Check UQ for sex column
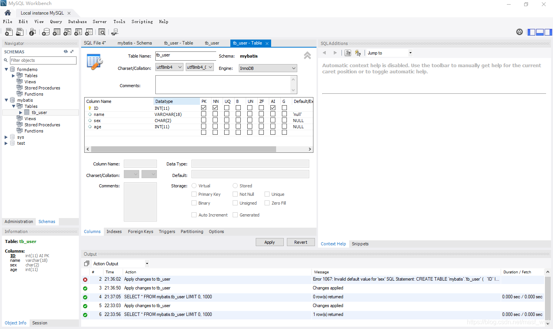Viewport: 553px width, 329px height. 227,120
